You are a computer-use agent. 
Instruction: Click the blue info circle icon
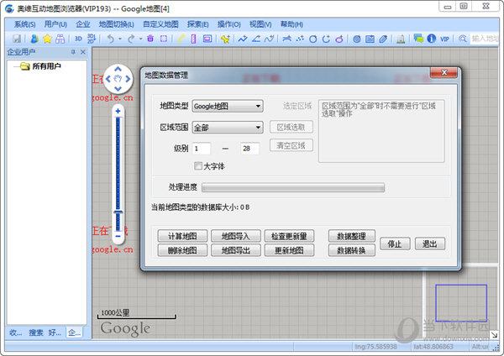point(432,39)
